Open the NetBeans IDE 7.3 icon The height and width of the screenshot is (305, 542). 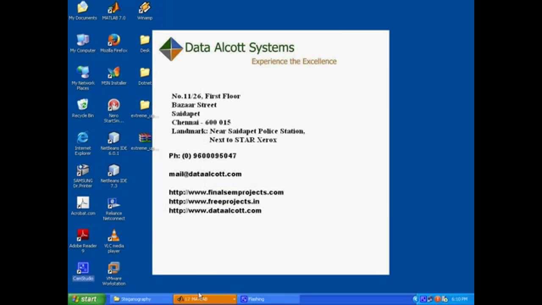113,171
